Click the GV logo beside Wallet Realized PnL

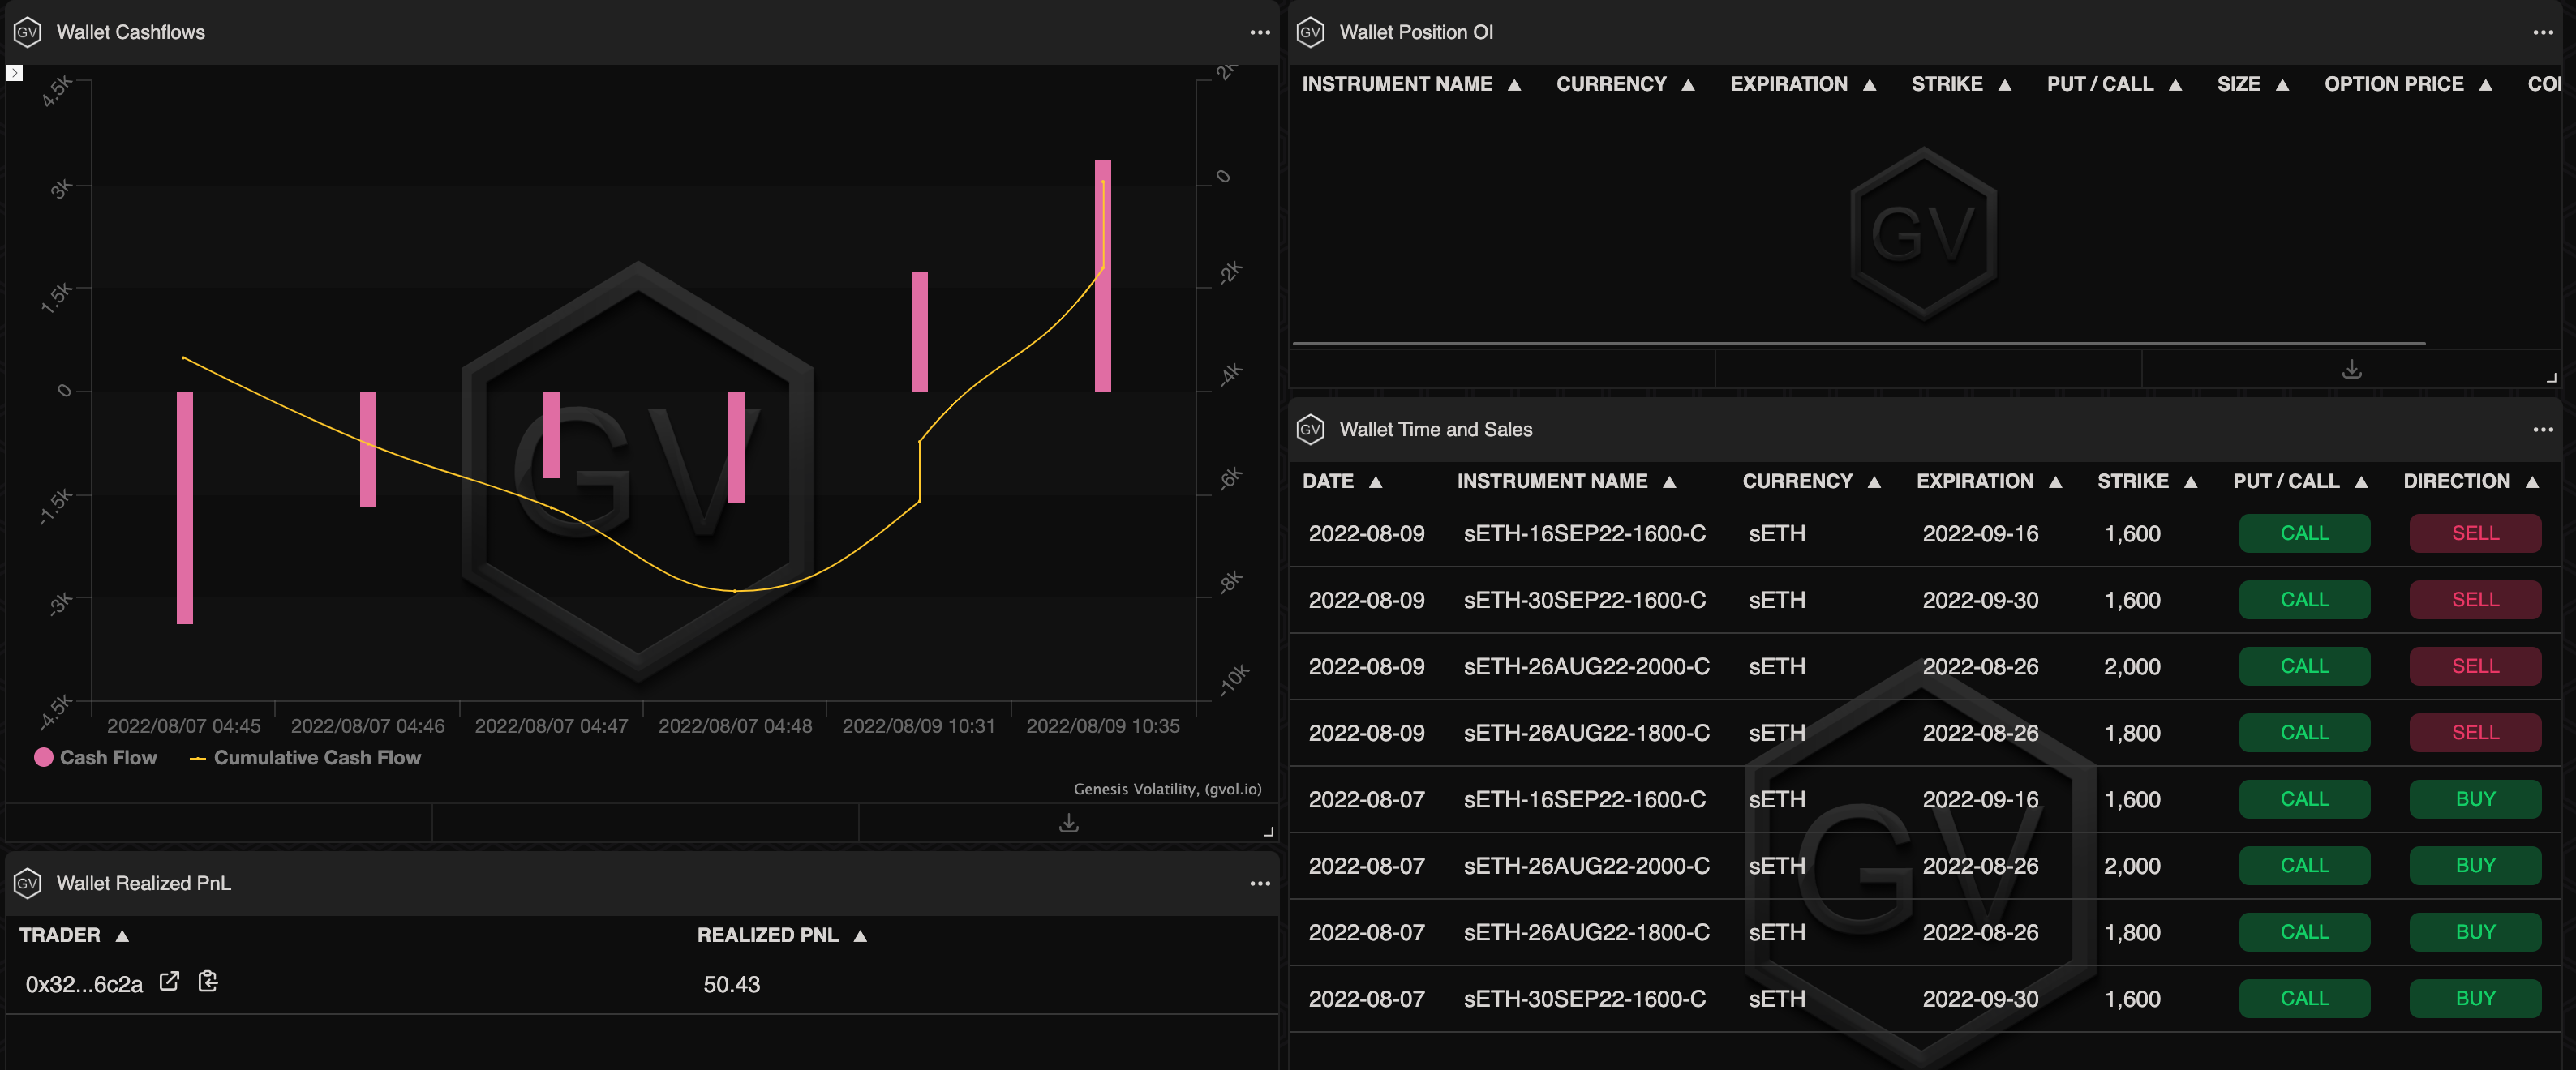(x=27, y=884)
